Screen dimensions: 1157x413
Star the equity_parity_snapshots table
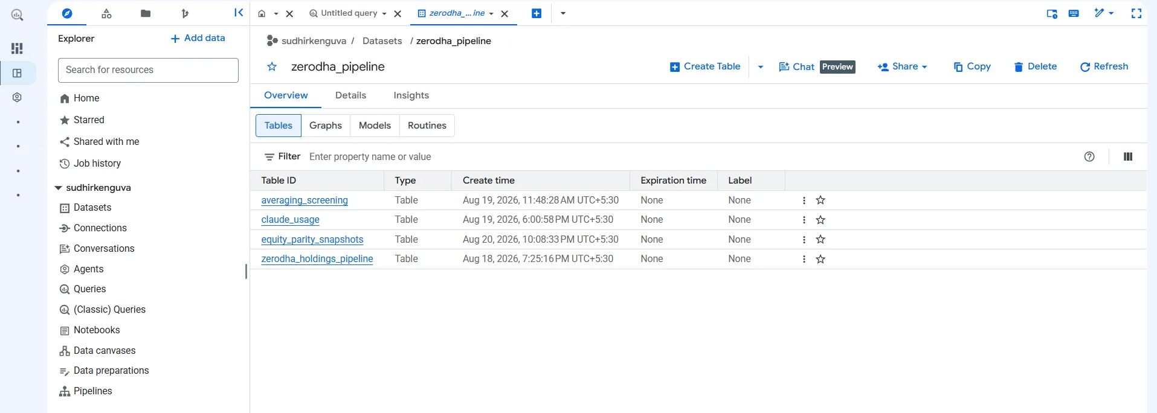coord(820,239)
